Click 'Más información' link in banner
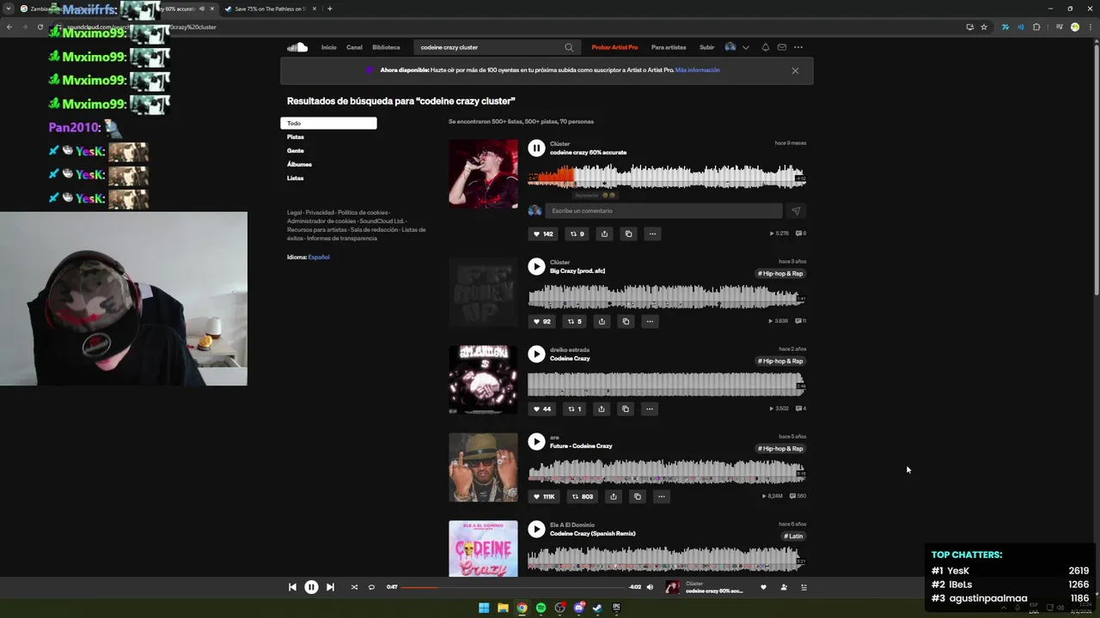 (697, 70)
